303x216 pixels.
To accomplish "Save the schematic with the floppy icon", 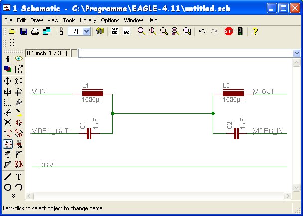I will click(24, 31).
